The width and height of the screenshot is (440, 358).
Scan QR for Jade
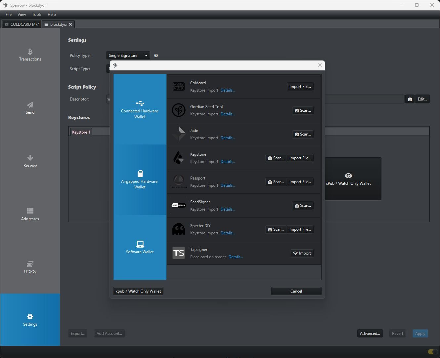click(x=303, y=134)
